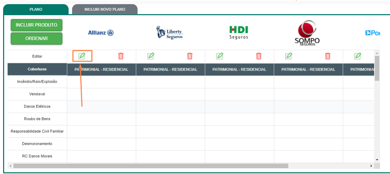Edit the Allianz plan column
The image size is (390, 174).
[82, 56]
